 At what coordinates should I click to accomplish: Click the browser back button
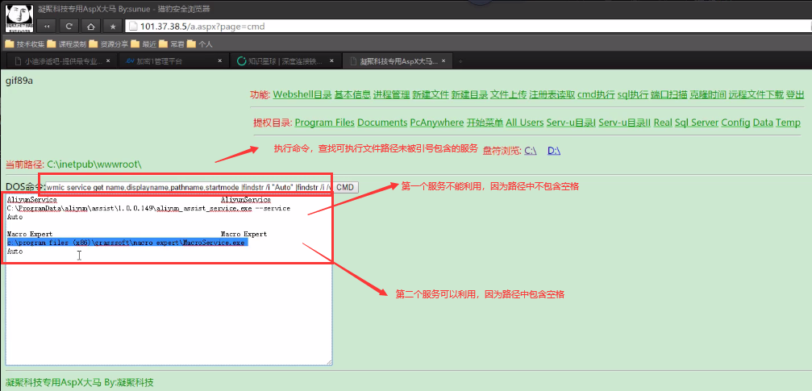(46, 25)
